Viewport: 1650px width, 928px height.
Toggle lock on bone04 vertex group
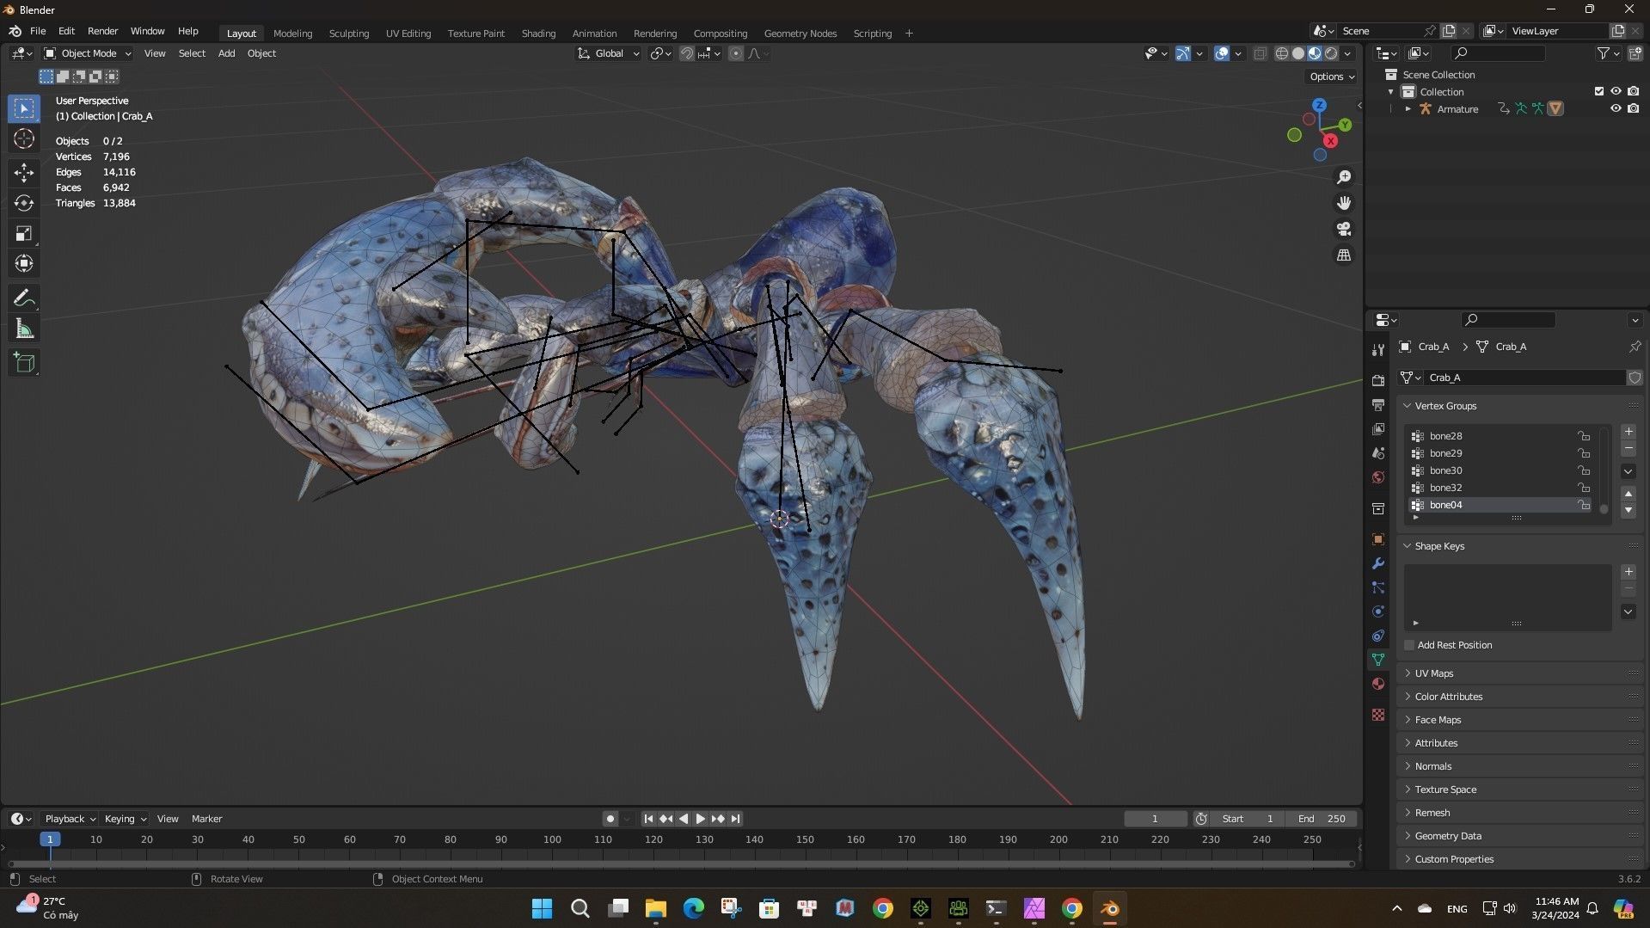coord(1583,505)
